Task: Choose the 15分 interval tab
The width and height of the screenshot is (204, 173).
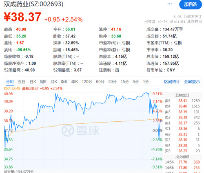Action: 125,82
